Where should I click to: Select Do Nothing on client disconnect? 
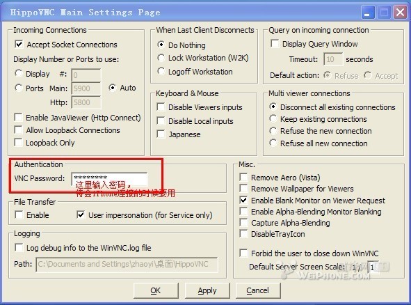pyautogui.click(x=161, y=45)
